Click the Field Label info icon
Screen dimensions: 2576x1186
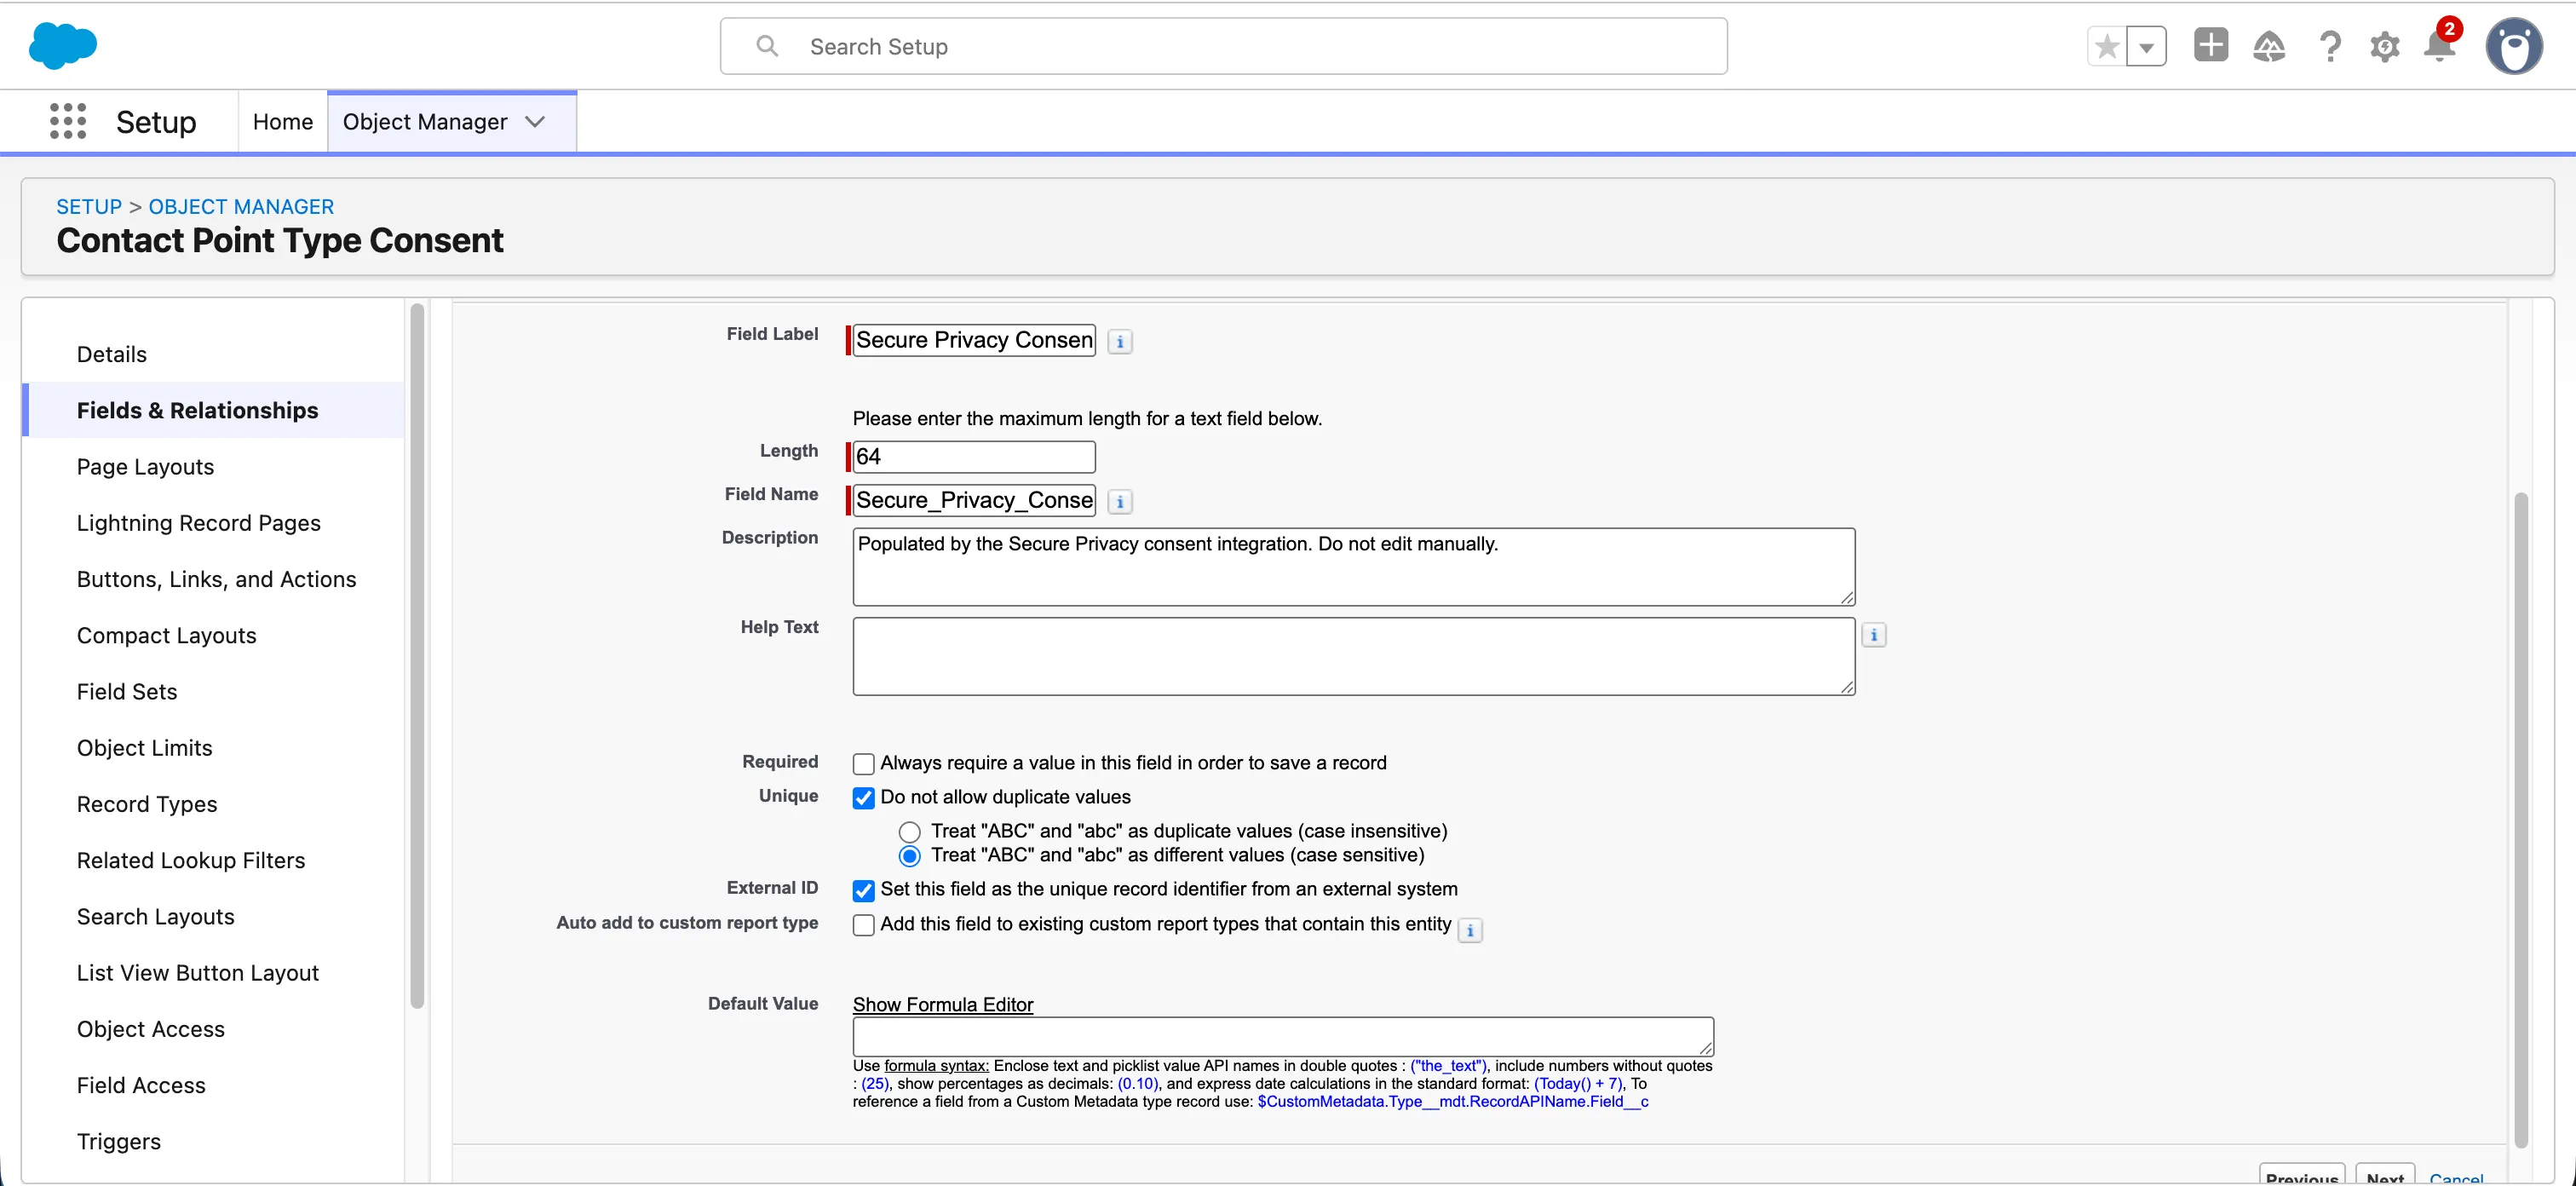click(x=1120, y=342)
